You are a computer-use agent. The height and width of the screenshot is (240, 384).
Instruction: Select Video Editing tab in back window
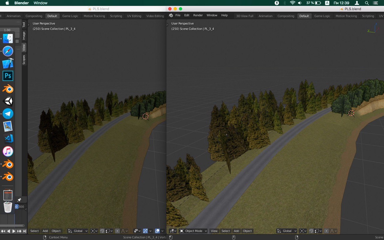pyautogui.click(x=155, y=16)
